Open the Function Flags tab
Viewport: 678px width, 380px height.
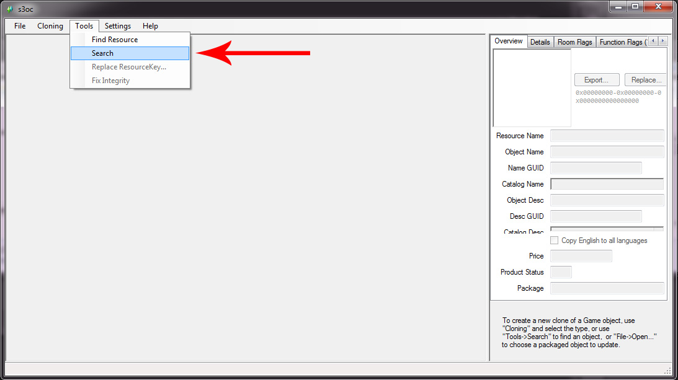tap(622, 42)
